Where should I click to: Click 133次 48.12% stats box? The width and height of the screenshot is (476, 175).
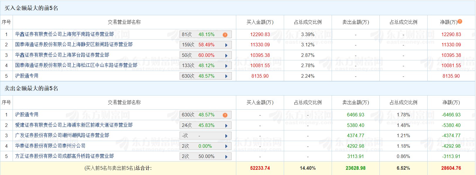[x=205, y=66]
